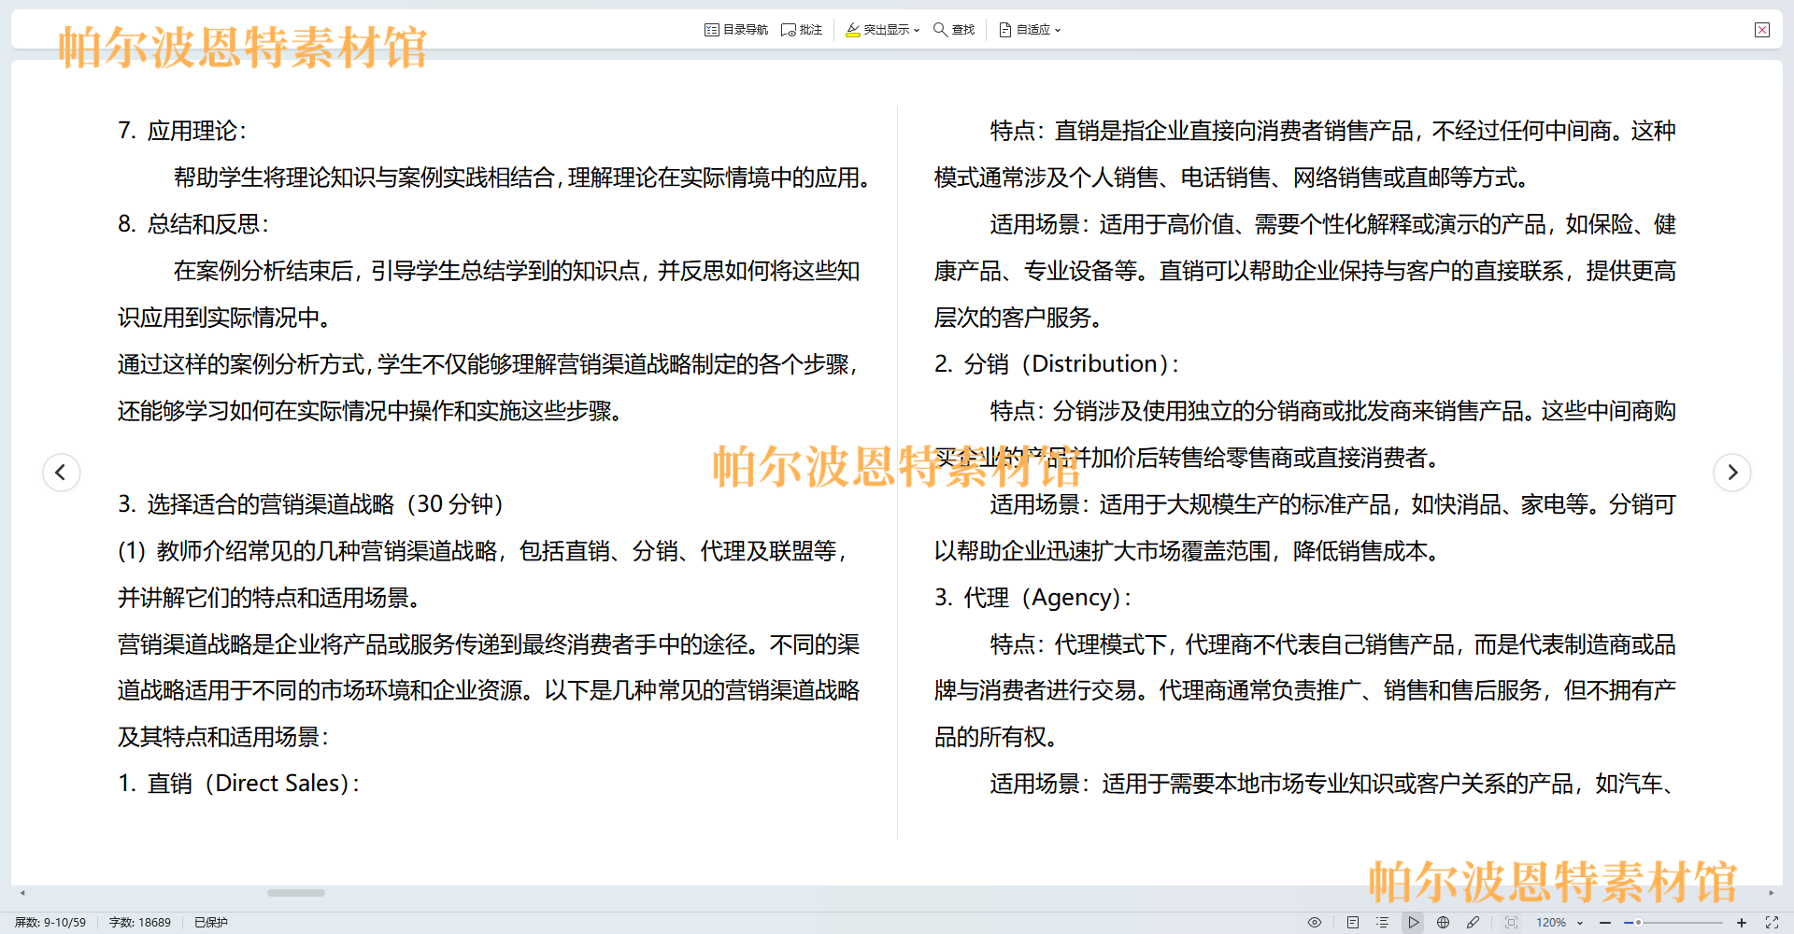Screen dimensions: 1794x934
Task: Click the heading 2. 分销 (Distribution):
Action: point(1057,364)
